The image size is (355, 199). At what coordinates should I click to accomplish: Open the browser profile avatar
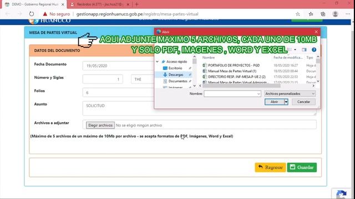(x=335, y=14)
